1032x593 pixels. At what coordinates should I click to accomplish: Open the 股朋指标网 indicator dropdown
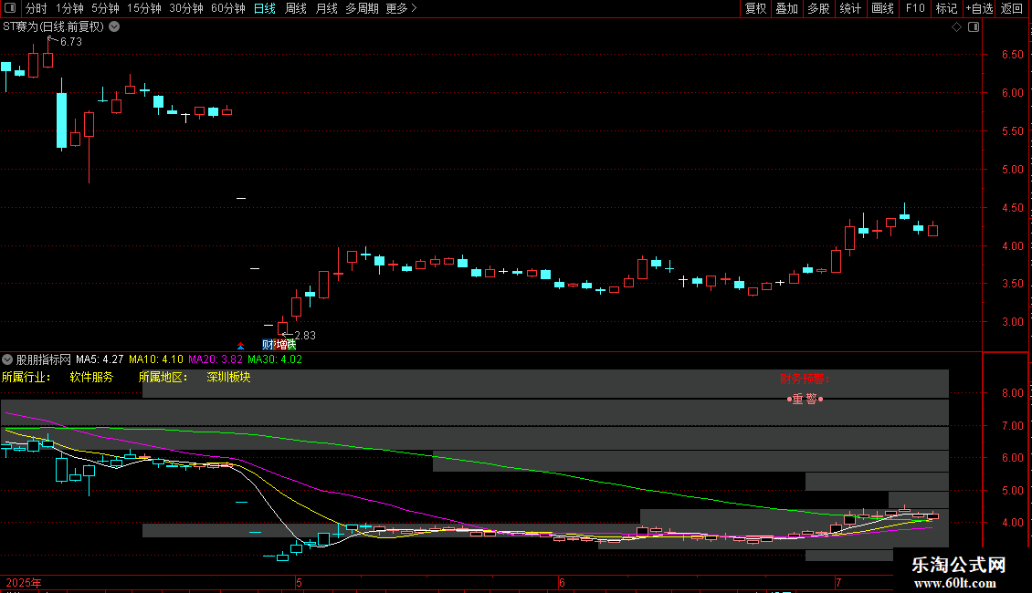pos(7,359)
